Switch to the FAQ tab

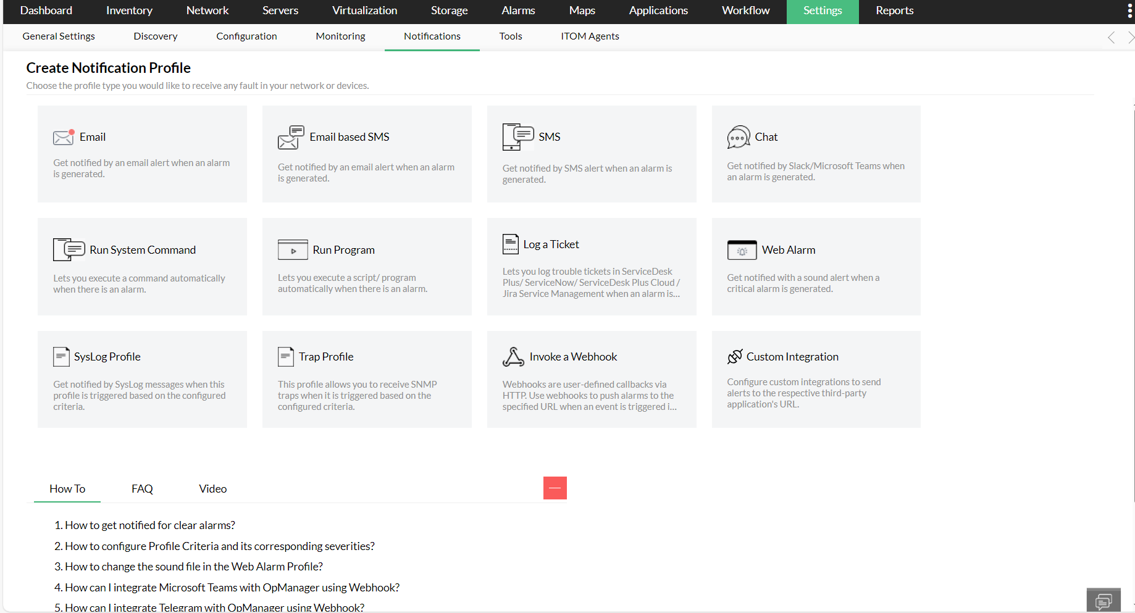(x=142, y=488)
